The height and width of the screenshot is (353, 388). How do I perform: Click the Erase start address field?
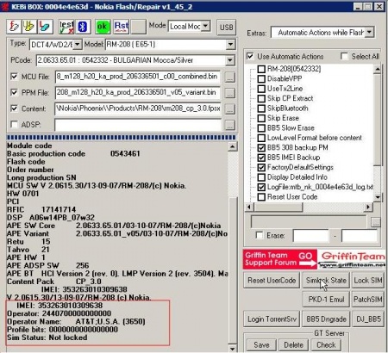click(x=310, y=236)
